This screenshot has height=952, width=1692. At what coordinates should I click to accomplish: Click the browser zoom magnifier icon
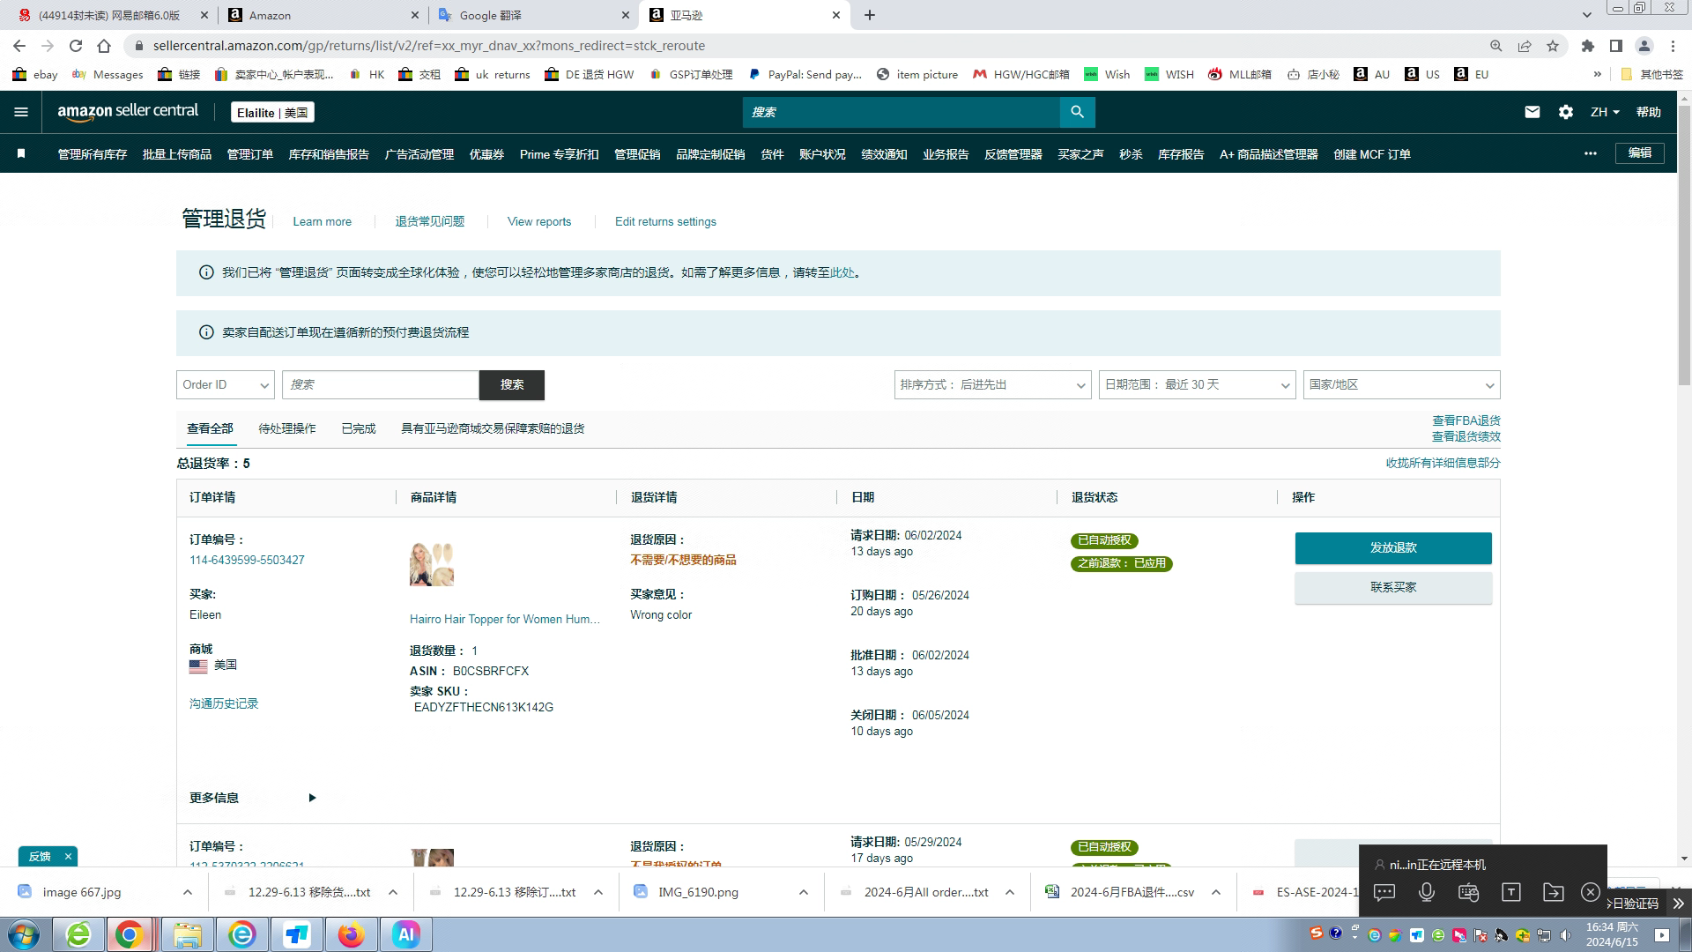point(1495,46)
